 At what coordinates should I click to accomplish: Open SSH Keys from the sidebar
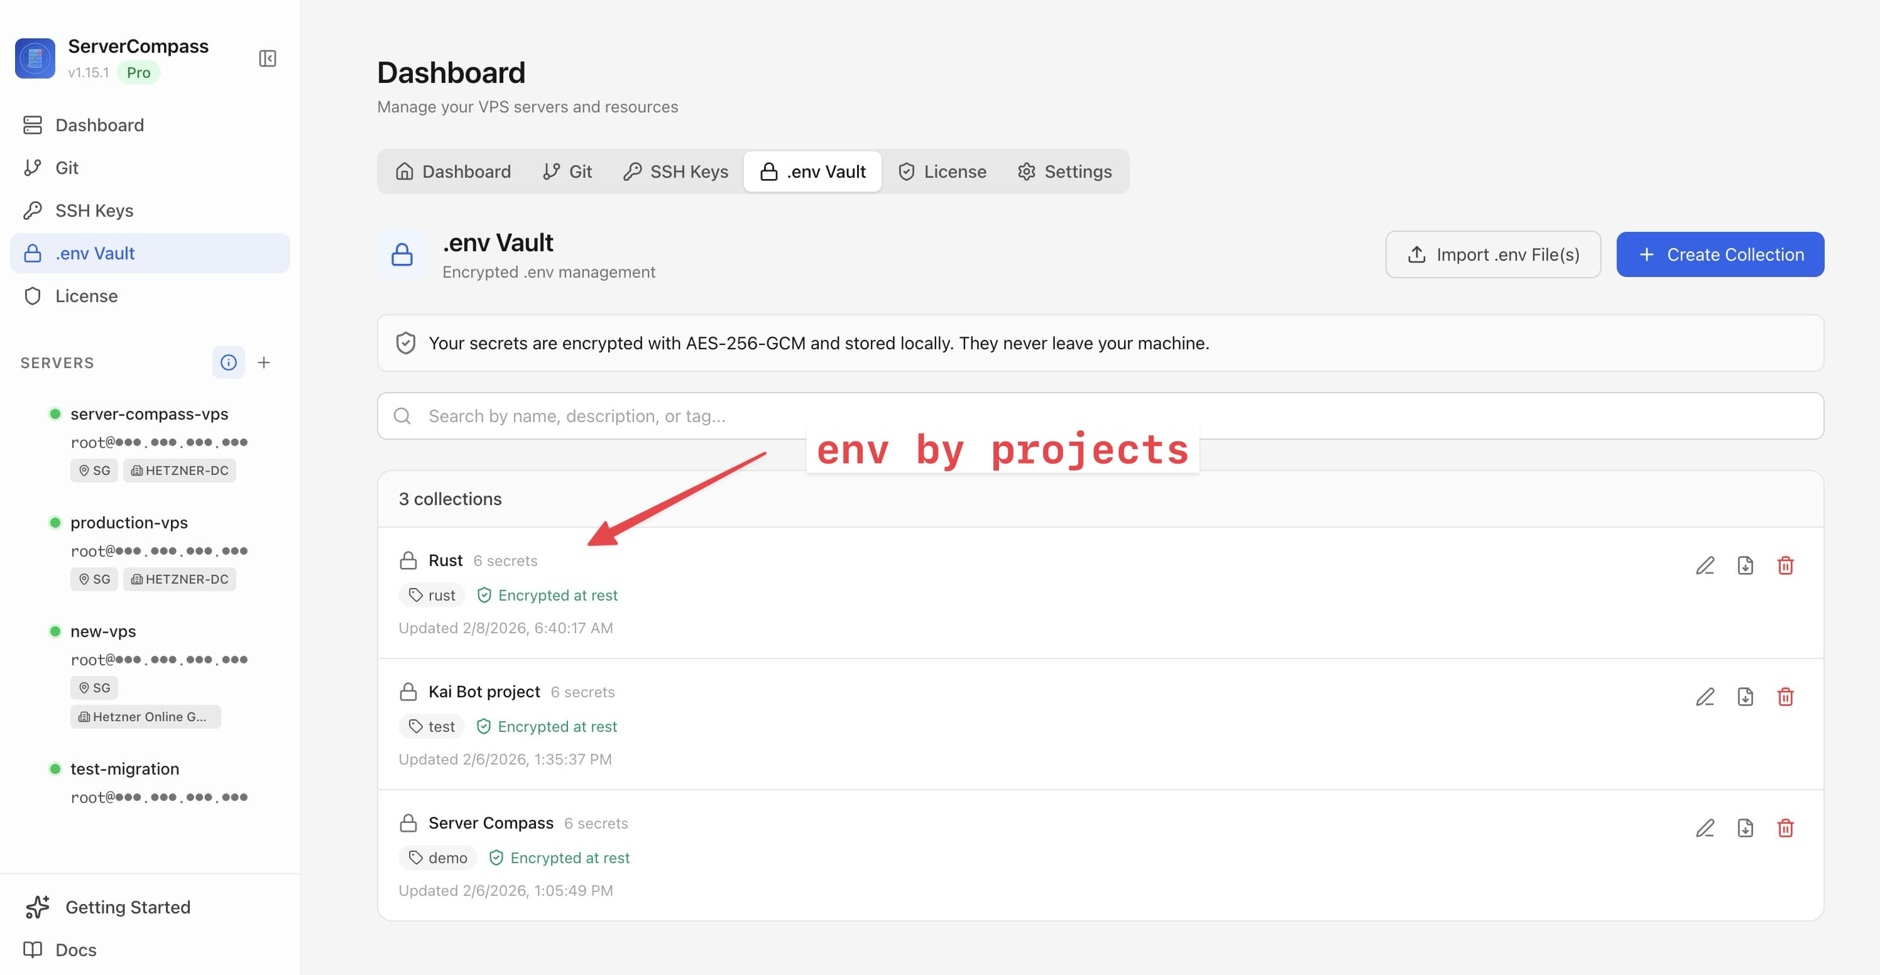[94, 210]
